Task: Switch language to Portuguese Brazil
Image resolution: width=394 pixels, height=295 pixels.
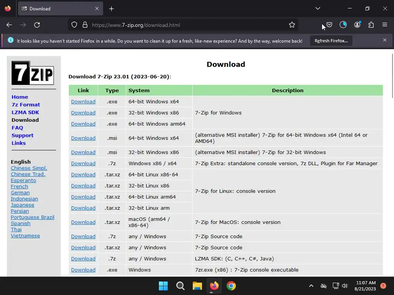Action: [x=32, y=217]
